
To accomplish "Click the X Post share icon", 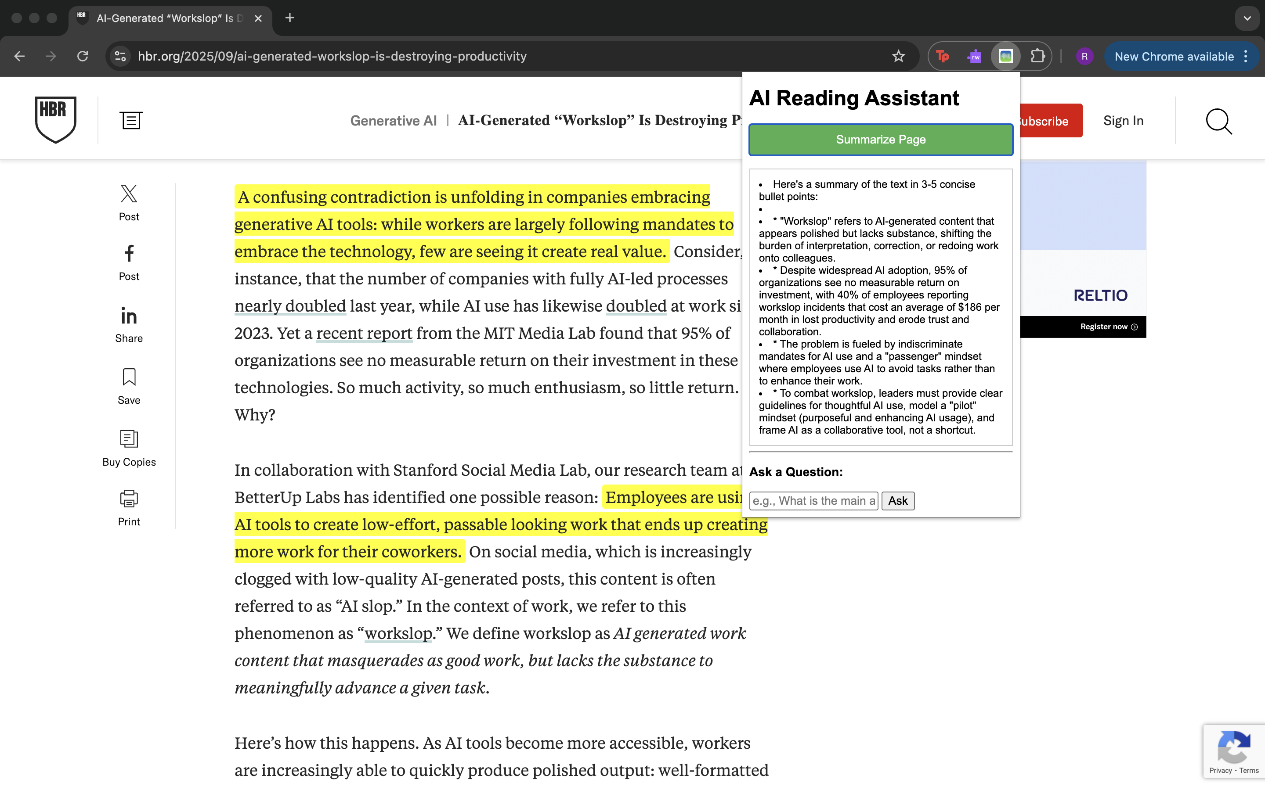I will pos(129,194).
